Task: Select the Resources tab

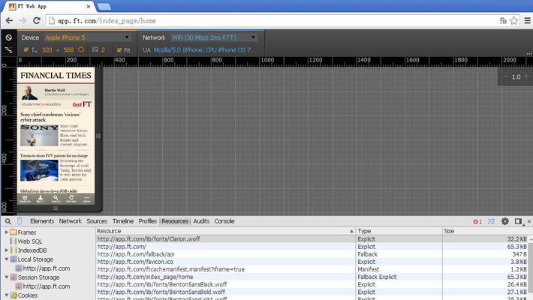Action: 175,221
